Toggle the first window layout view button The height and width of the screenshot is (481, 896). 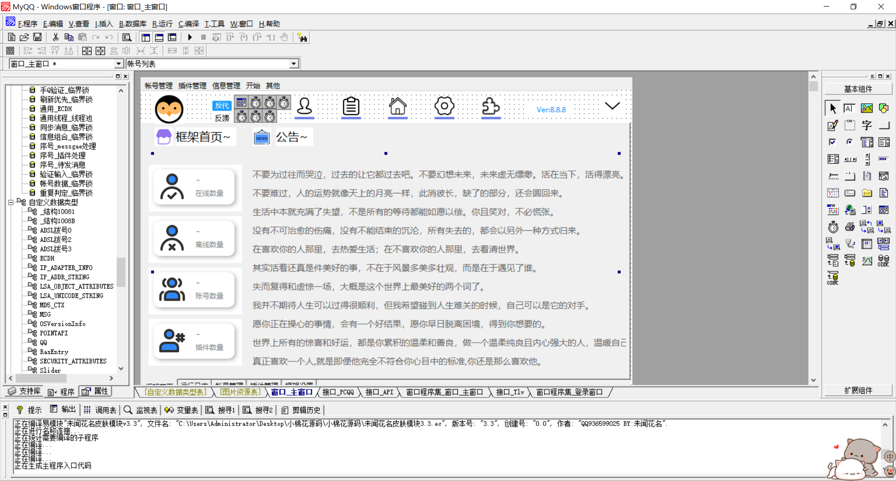click(146, 37)
